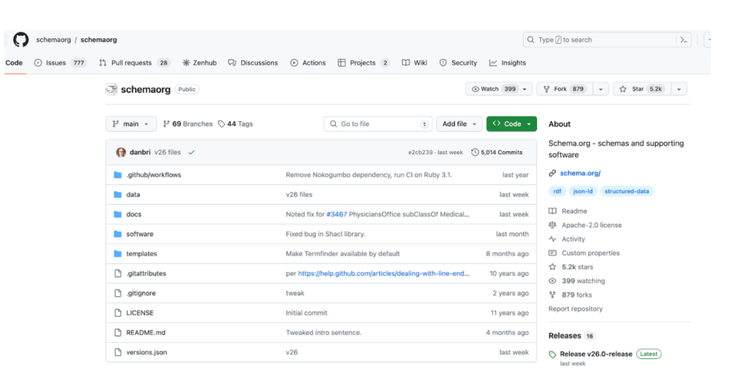Open the Pull requests tab

(x=135, y=63)
